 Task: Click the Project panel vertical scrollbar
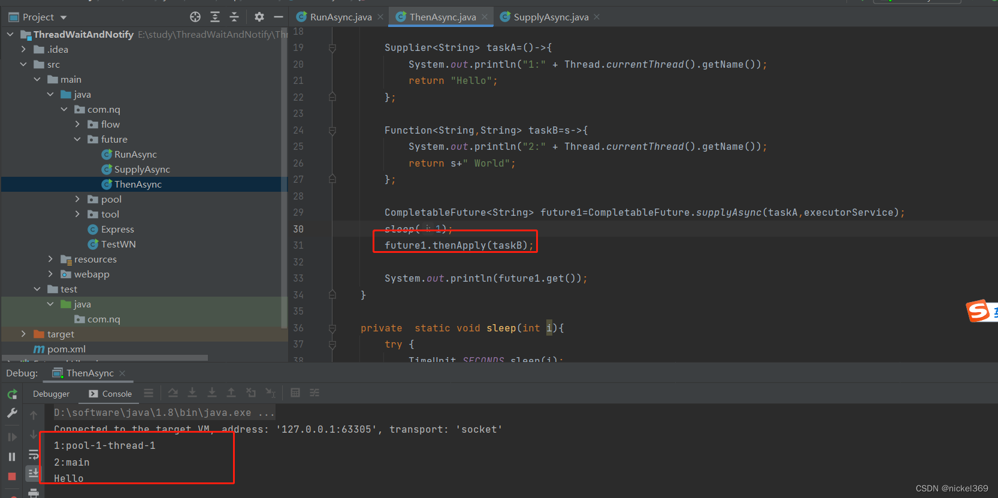click(284, 177)
